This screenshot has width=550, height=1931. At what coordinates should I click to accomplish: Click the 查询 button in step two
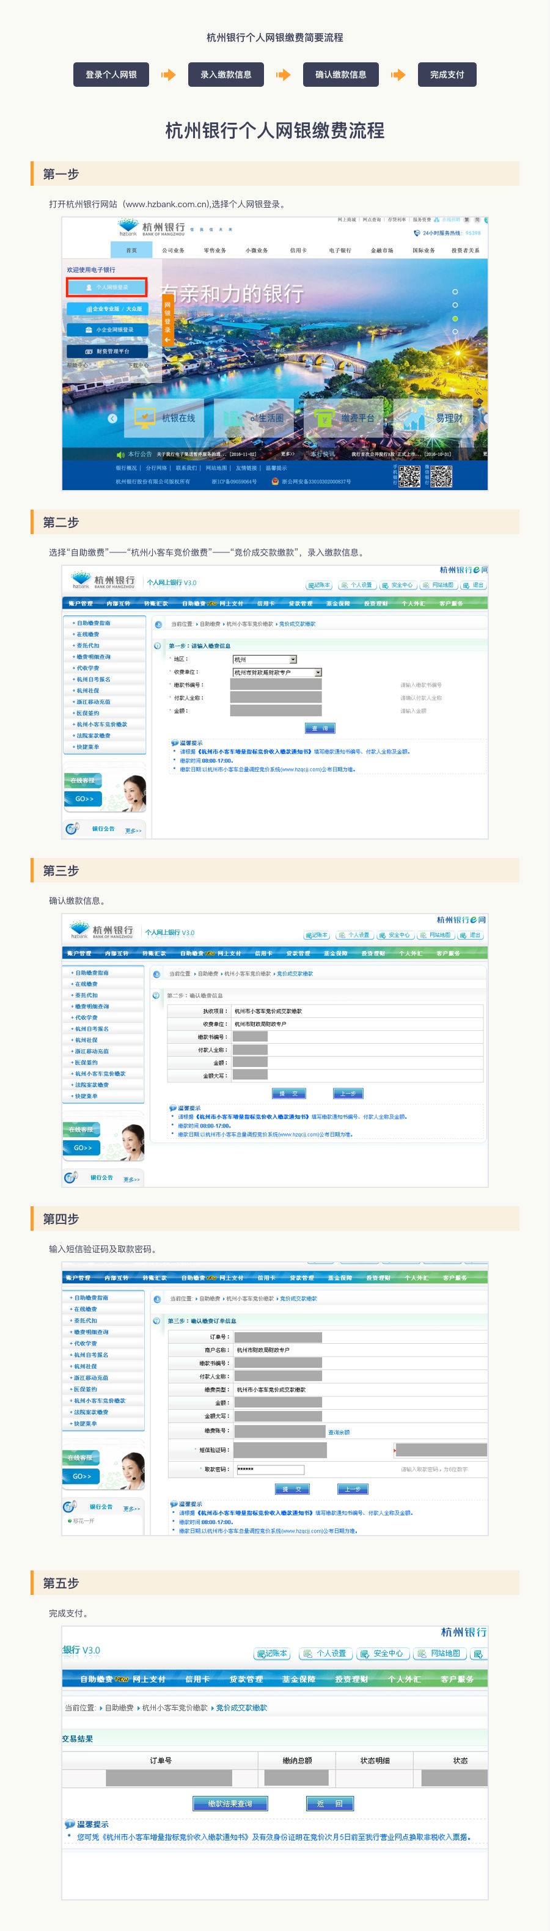[x=320, y=728]
